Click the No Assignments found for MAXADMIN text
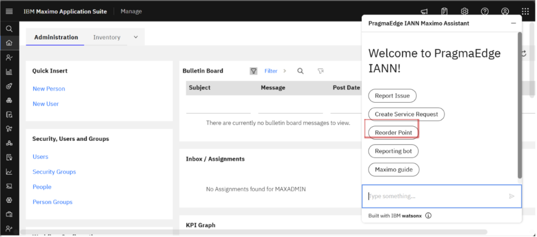The width and height of the screenshot is (537, 237). coord(256,189)
